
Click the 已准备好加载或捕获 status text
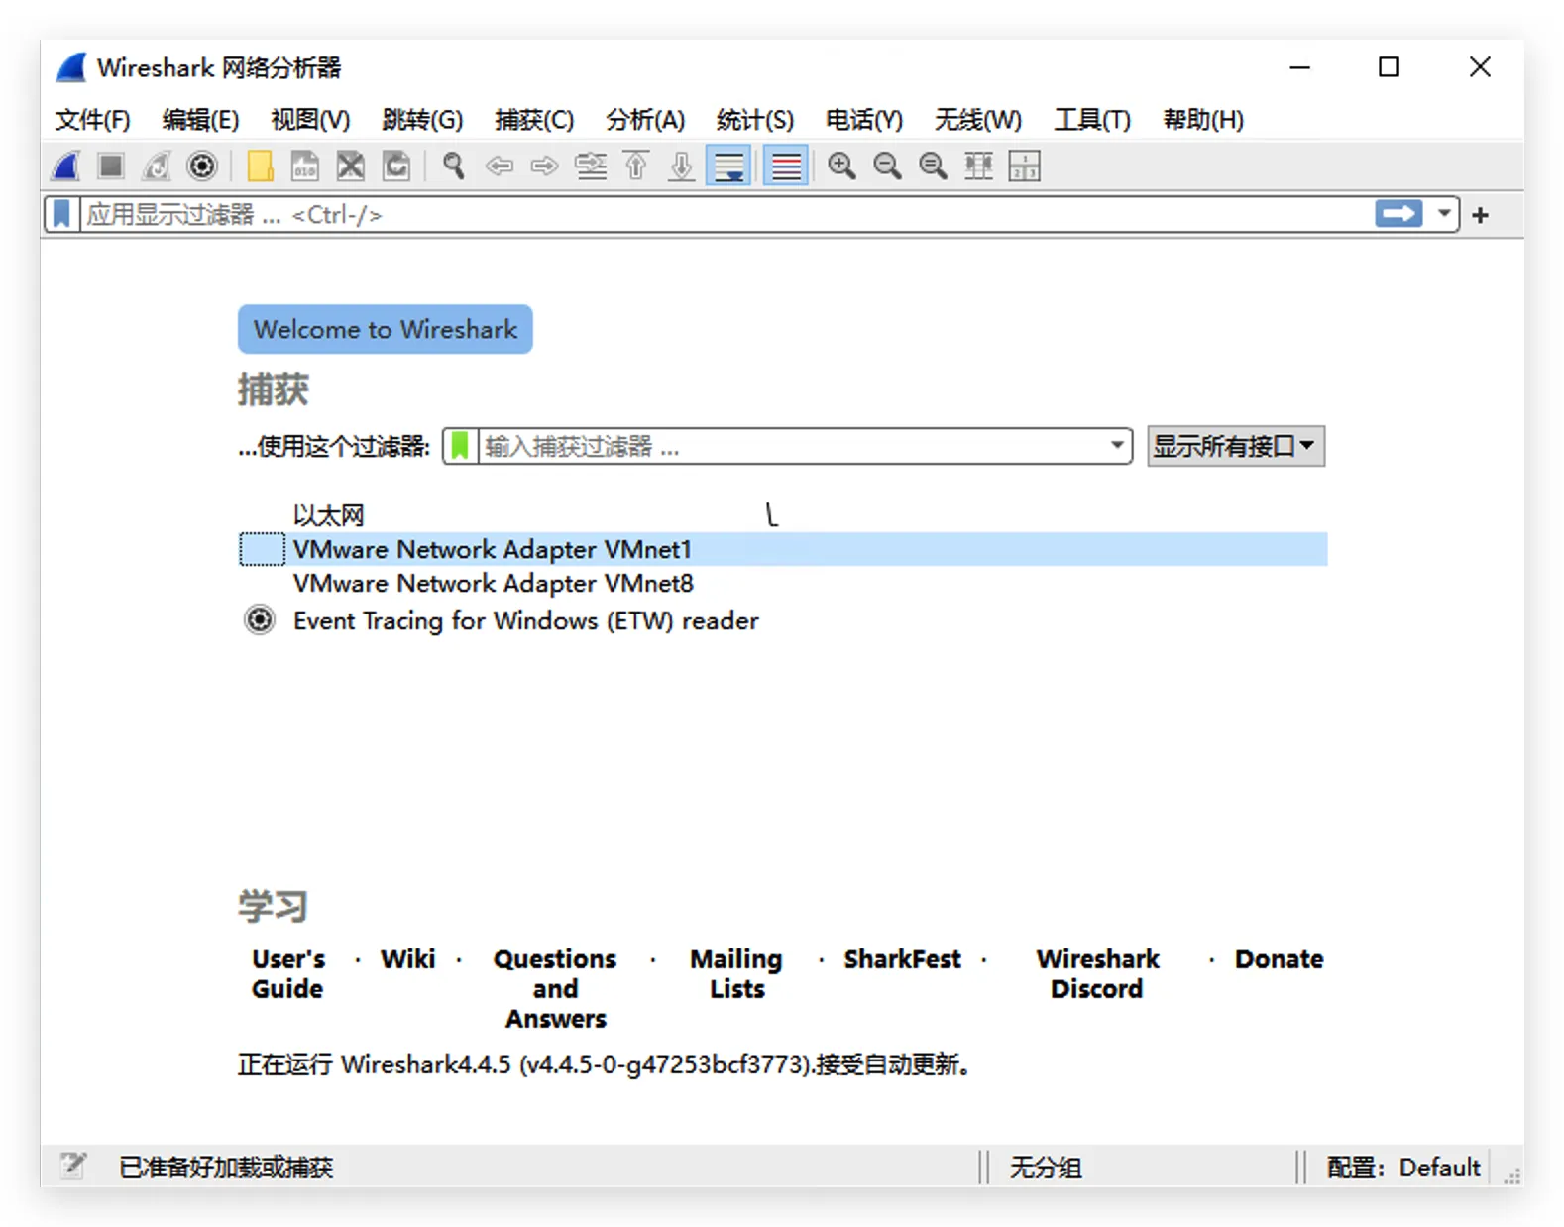(x=226, y=1168)
